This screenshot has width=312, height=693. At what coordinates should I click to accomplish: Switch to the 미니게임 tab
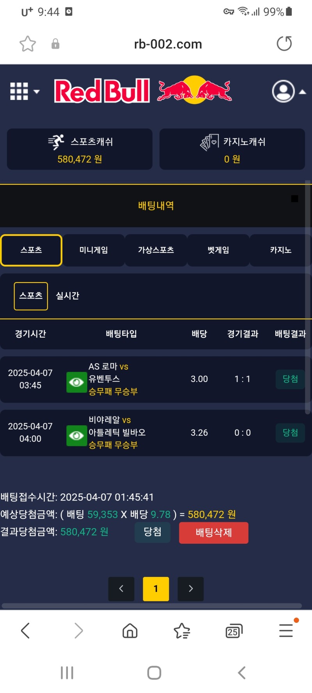(94, 250)
